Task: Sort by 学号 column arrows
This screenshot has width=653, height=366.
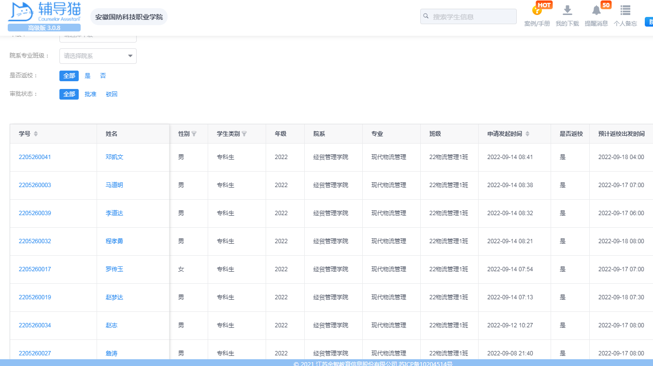Action: click(x=36, y=134)
